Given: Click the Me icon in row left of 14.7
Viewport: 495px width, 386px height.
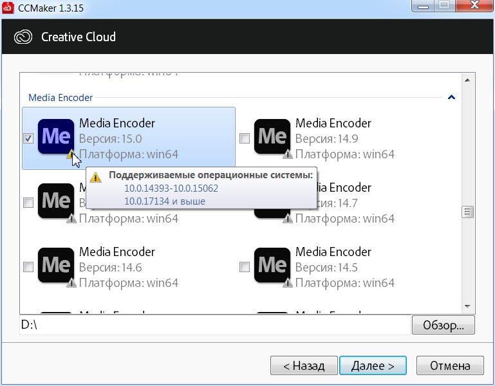Looking at the screenshot, I should point(56,201).
